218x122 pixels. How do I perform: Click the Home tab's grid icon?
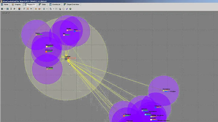(2, 5)
